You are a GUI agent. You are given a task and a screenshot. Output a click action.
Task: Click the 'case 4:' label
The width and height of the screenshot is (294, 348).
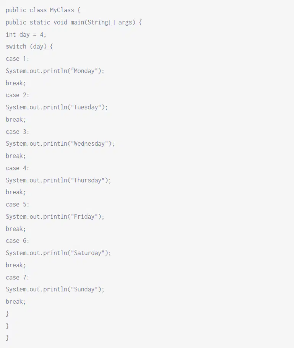click(x=18, y=168)
